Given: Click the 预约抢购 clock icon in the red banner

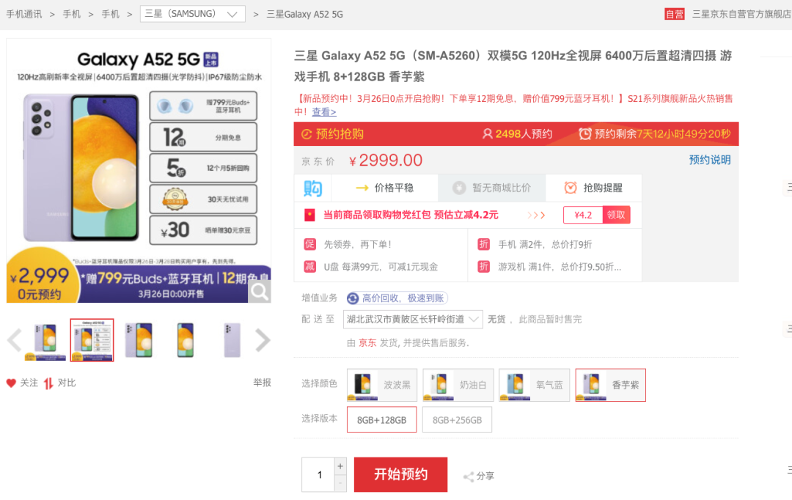Looking at the screenshot, I should tap(306, 134).
